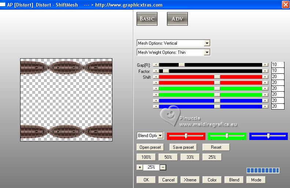The height and width of the screenshot is (188, 290).
Task: Switch to the Basic tab
Action: (147, 19)
